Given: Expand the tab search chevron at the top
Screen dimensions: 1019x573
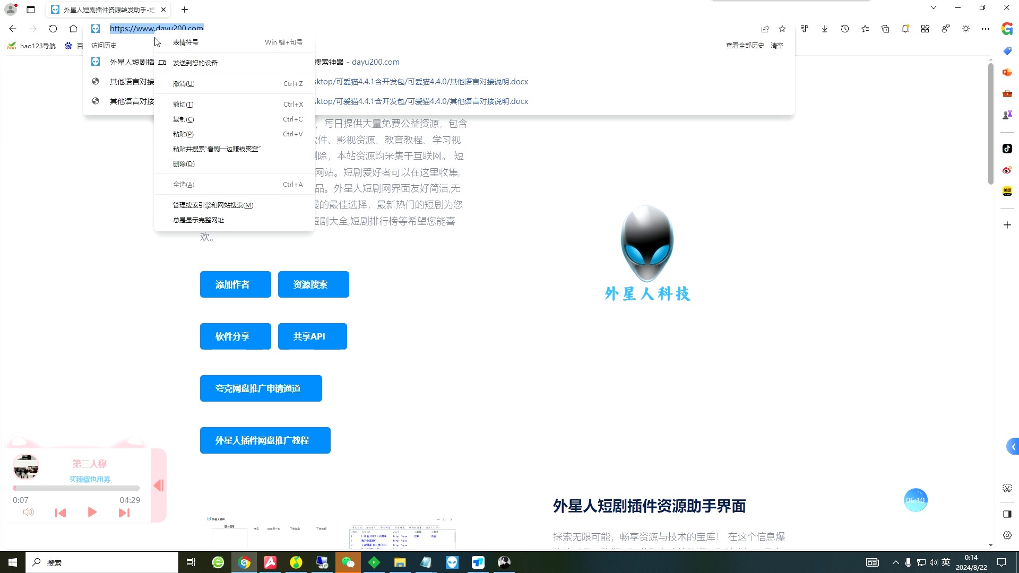Looking at the screenshot, I should 934,7.
